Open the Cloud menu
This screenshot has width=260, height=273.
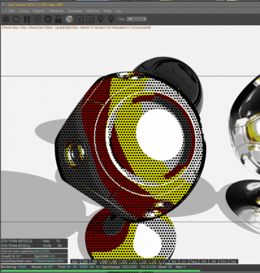pos(24,11)
